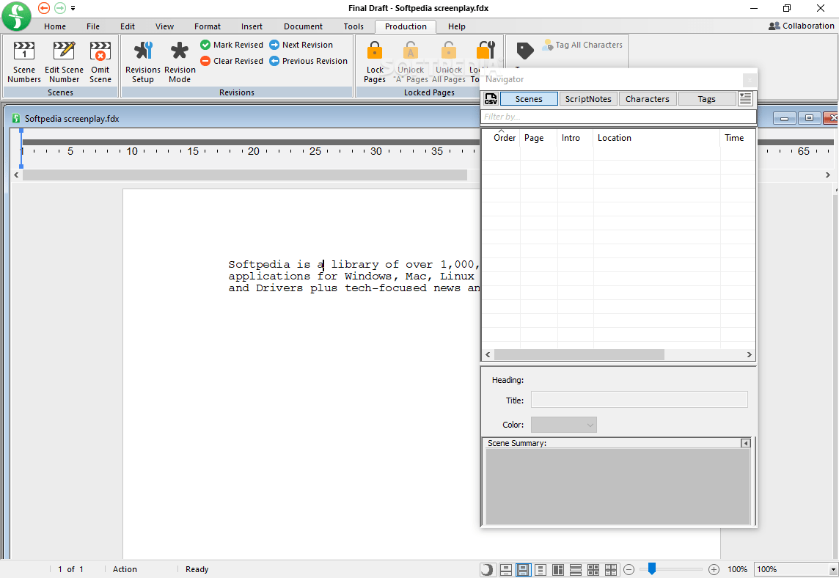This screenshot has height=578, width=839.
Task: Go to Next Revision
Action: 301,45
